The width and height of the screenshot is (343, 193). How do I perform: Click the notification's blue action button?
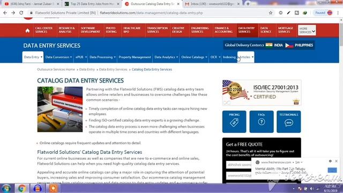pos(332,170)
